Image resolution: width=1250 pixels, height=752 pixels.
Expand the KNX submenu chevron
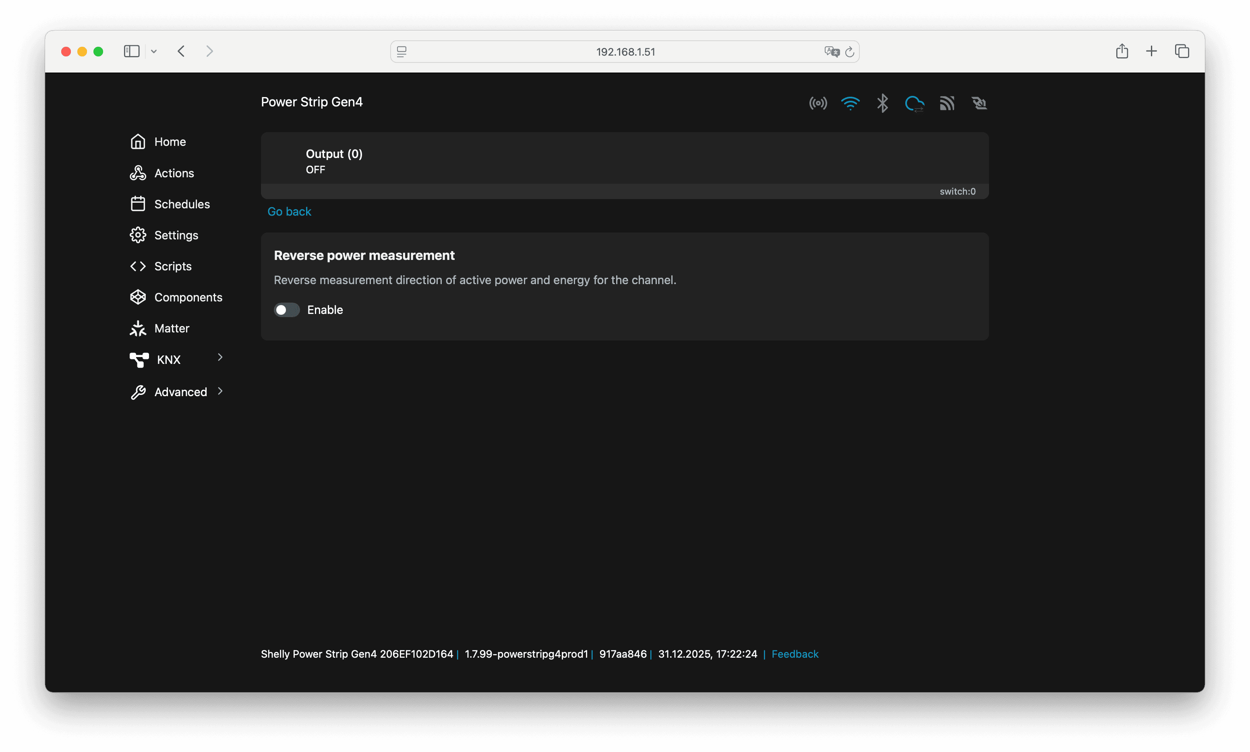coord(220,357)
